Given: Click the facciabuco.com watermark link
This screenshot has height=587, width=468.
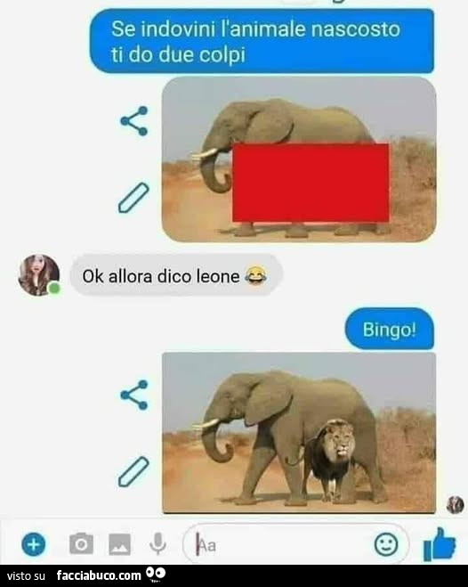Looking at the screenshot, I should click(99, 575).
